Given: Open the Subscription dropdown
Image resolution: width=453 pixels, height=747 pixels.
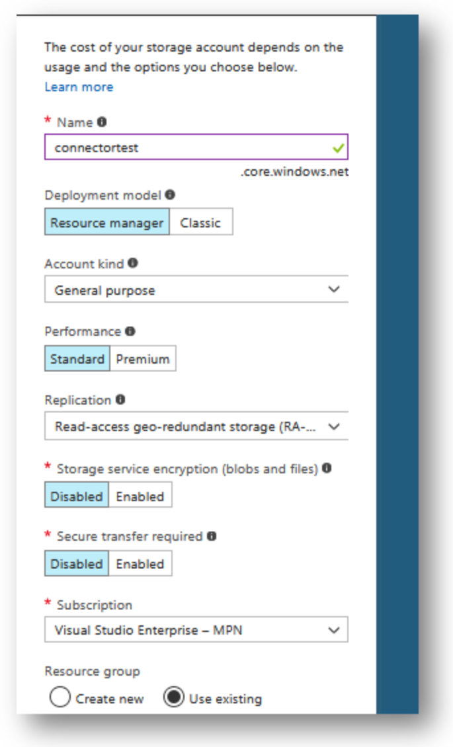Looking at the screenshot, I should point(196,630).
